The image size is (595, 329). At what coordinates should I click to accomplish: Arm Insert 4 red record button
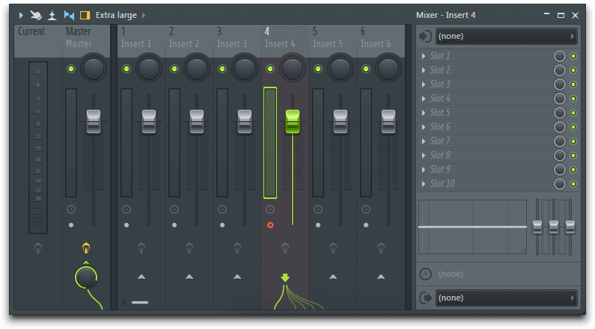[270, 224]
